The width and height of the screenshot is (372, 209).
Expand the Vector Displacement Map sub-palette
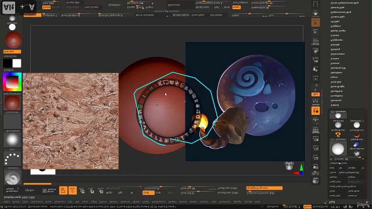[344, 3]
